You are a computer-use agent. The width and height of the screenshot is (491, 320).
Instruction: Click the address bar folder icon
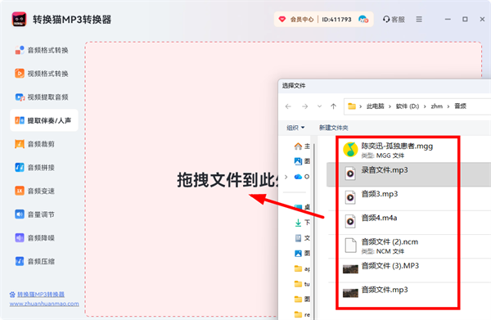352,106
